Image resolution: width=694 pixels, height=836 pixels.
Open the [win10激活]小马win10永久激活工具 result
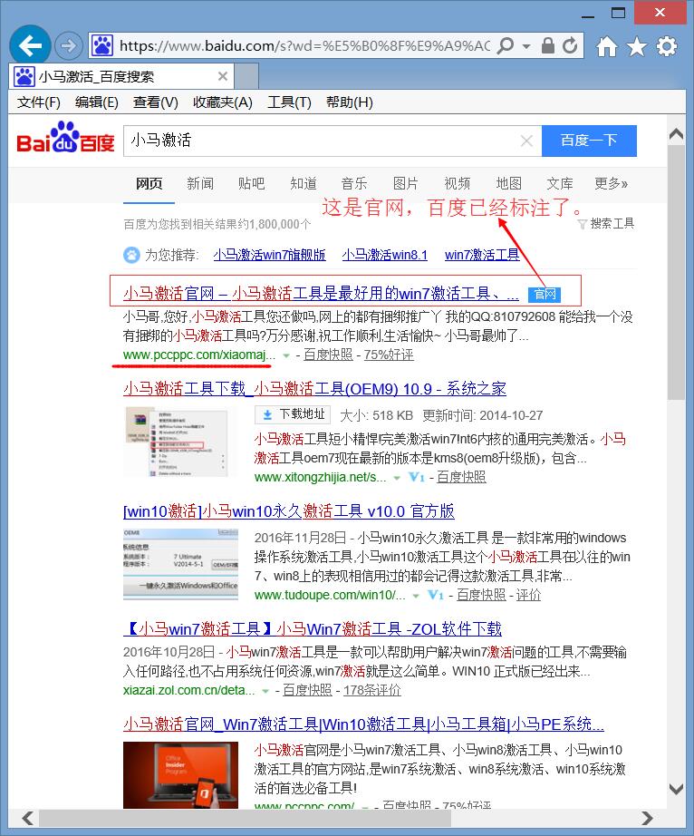pyautogui.click(x=289, y=511)
